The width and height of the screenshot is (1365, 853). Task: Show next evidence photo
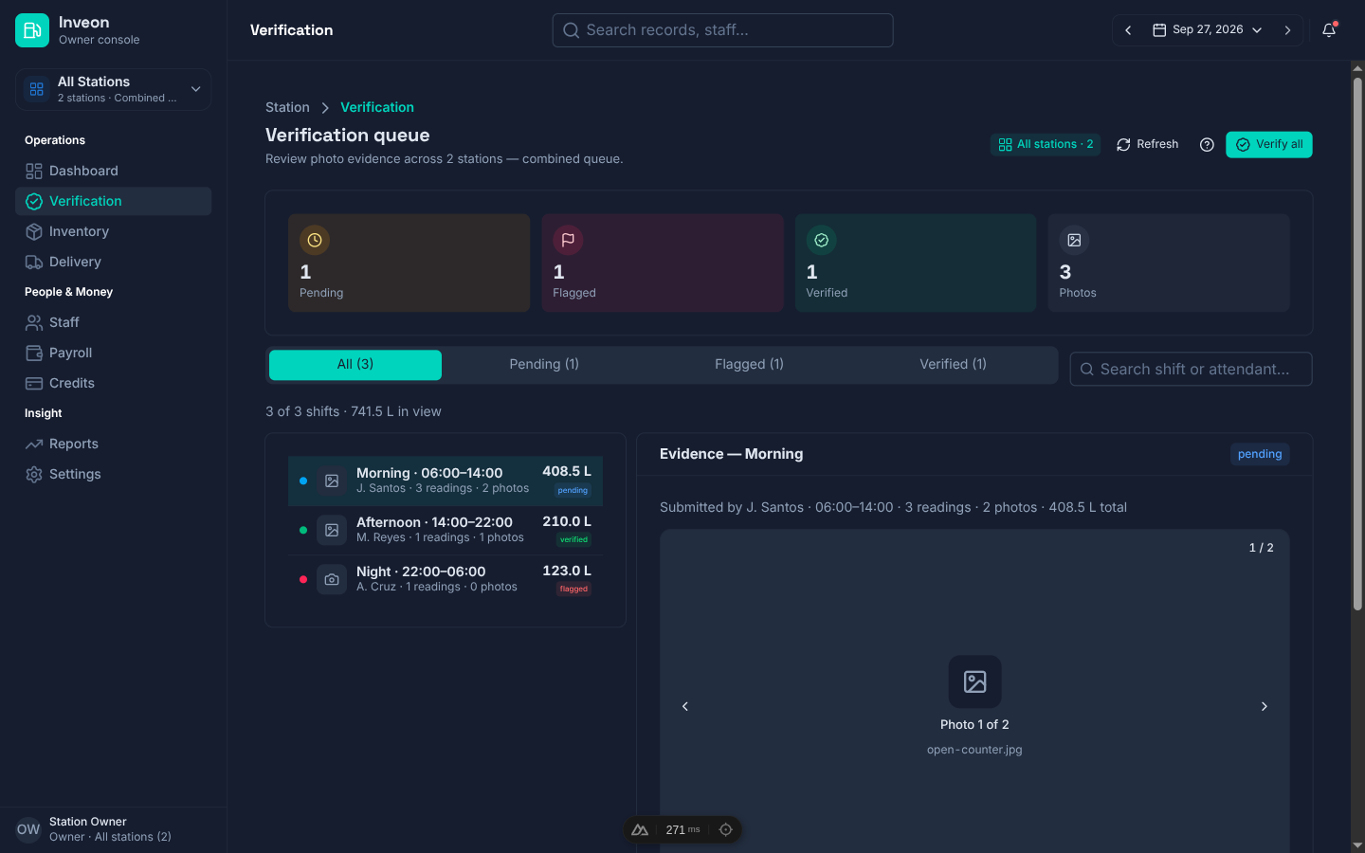click(1264, 706)
